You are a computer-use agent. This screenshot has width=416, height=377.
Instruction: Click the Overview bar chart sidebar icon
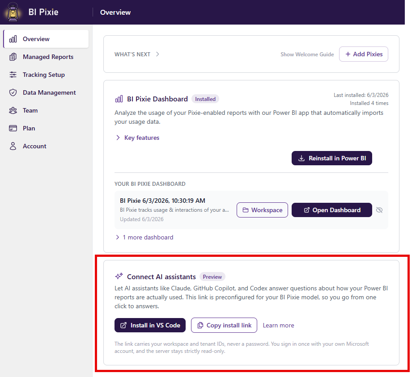pos(13,39)
